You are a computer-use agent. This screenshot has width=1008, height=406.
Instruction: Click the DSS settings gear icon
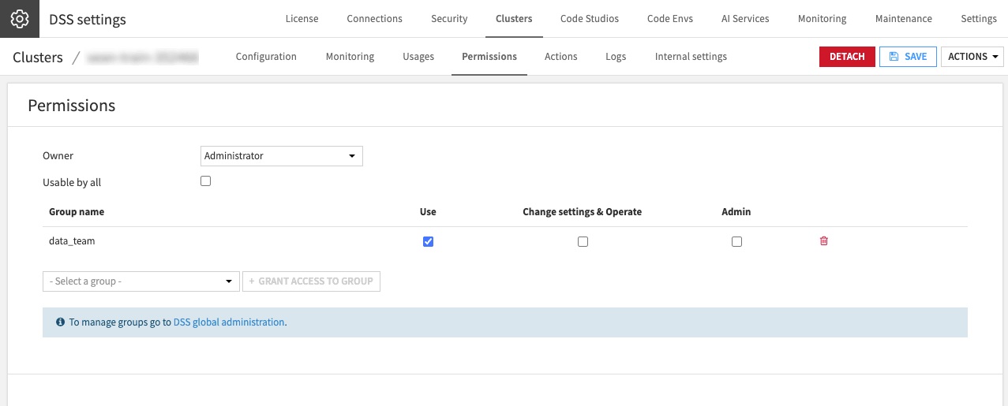[x=20, y=19]
